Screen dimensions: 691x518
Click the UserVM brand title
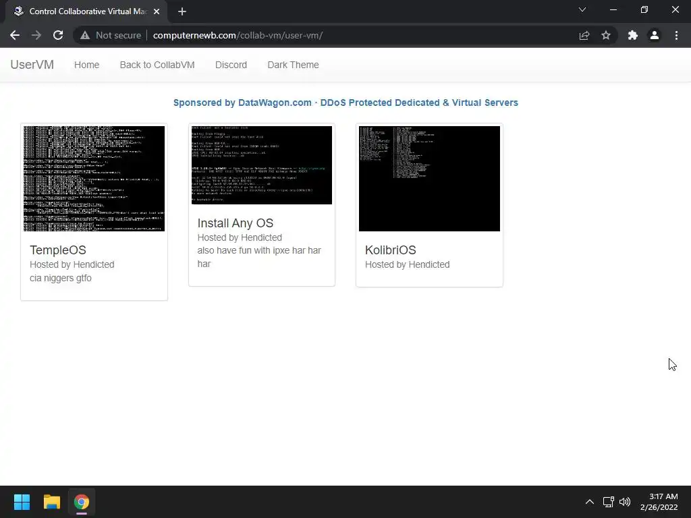pos(32,64)
